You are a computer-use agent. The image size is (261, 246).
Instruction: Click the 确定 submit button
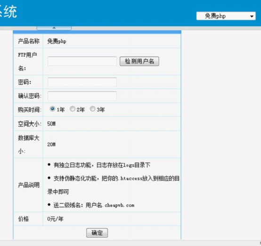pyautogui.click(x=97, y=233)
